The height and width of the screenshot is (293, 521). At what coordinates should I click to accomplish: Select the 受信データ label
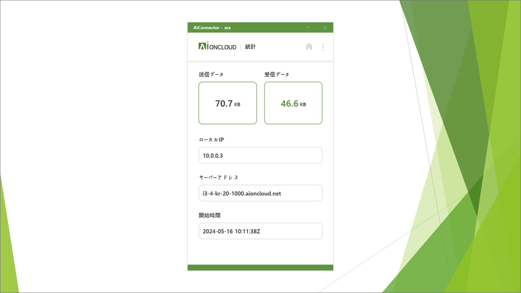pos(277,74)
